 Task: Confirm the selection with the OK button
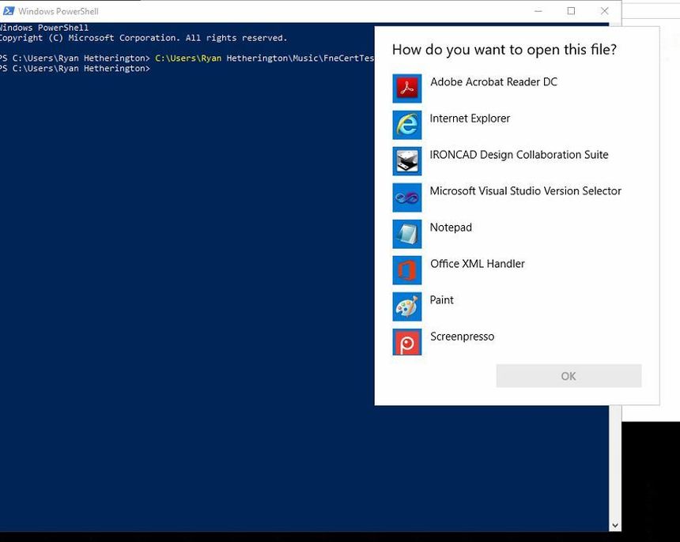click(x=569, y=376)
